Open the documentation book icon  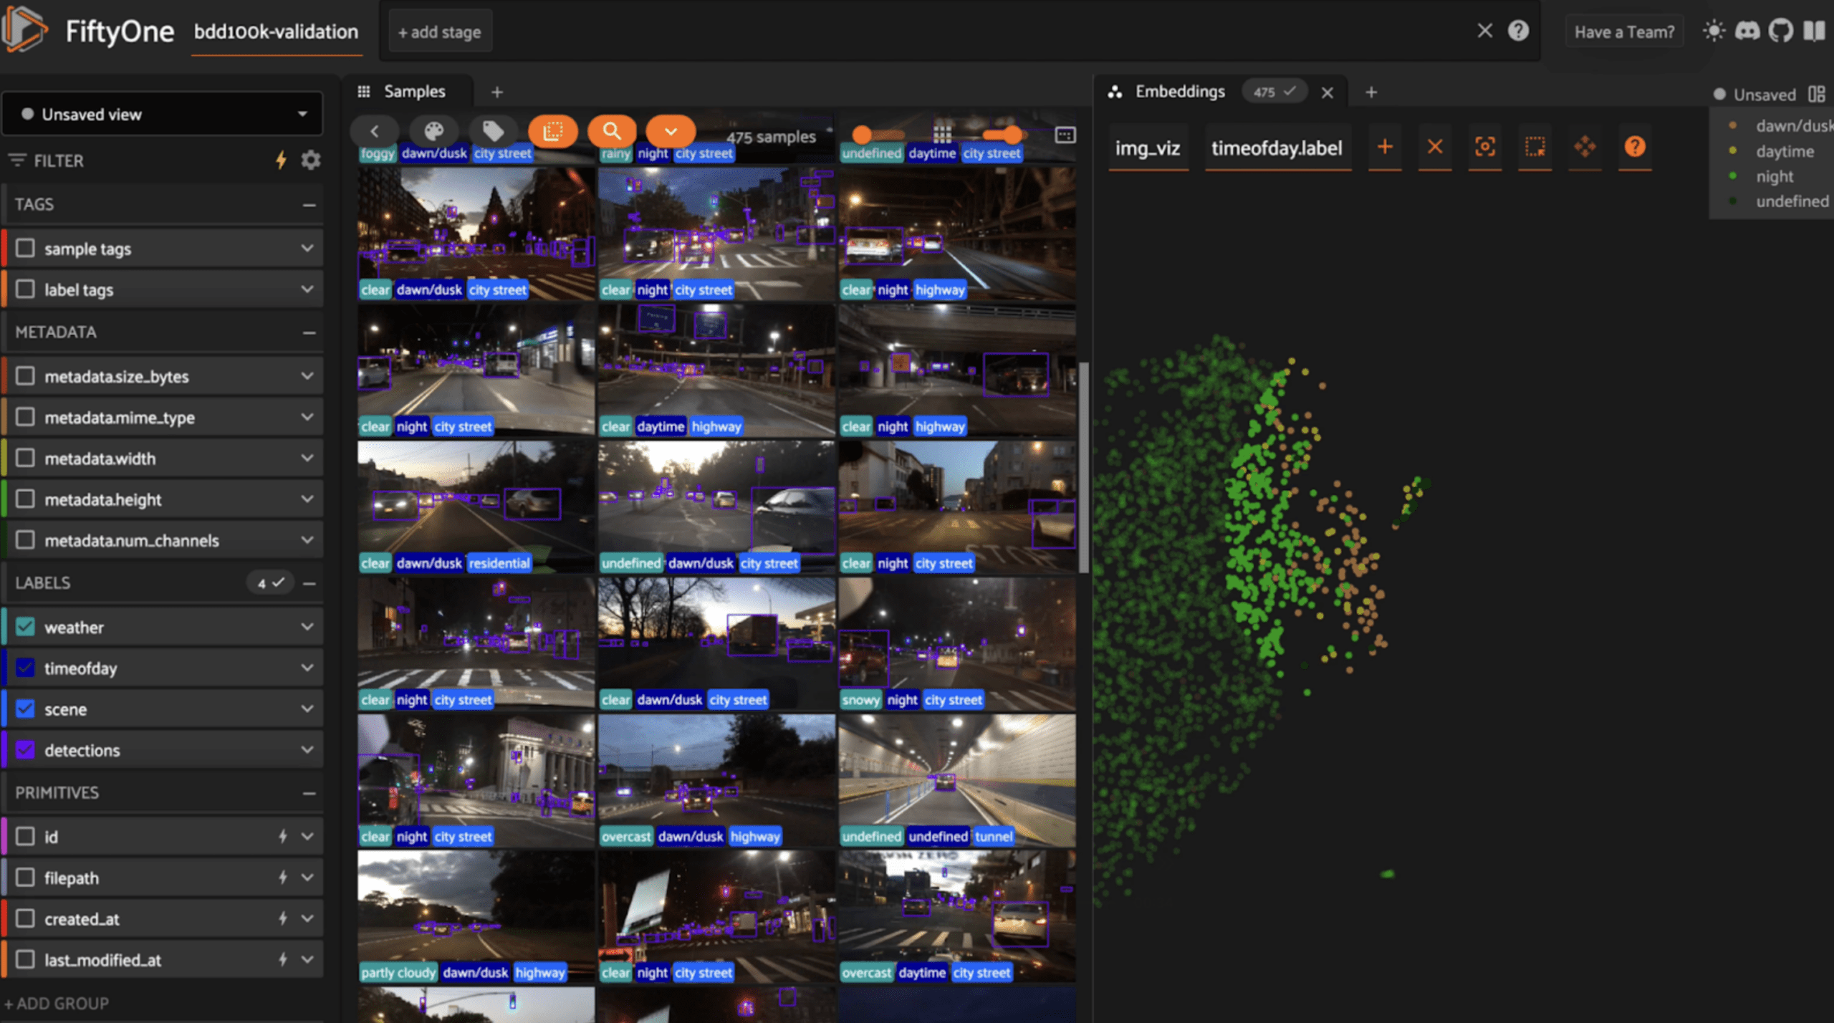tap(1814, 31)
